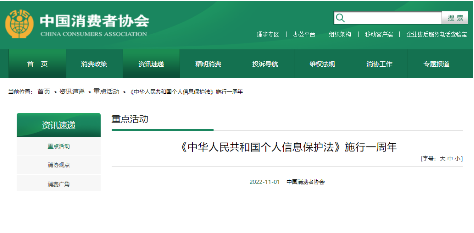Go to 组织架构 page
This screenshot has width=474, height=233.
pyautogui.click(x=340, y=34)
